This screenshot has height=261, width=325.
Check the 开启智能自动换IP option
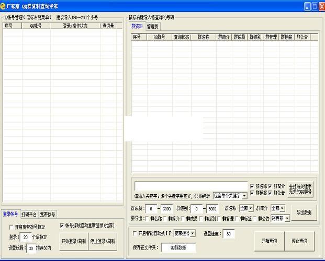pos(135,233)
